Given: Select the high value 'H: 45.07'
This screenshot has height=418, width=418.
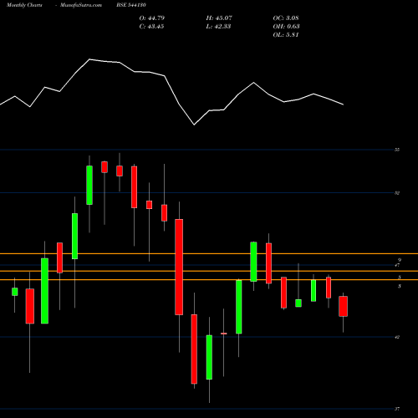Looking at the screenshot, I should point(219,18).
